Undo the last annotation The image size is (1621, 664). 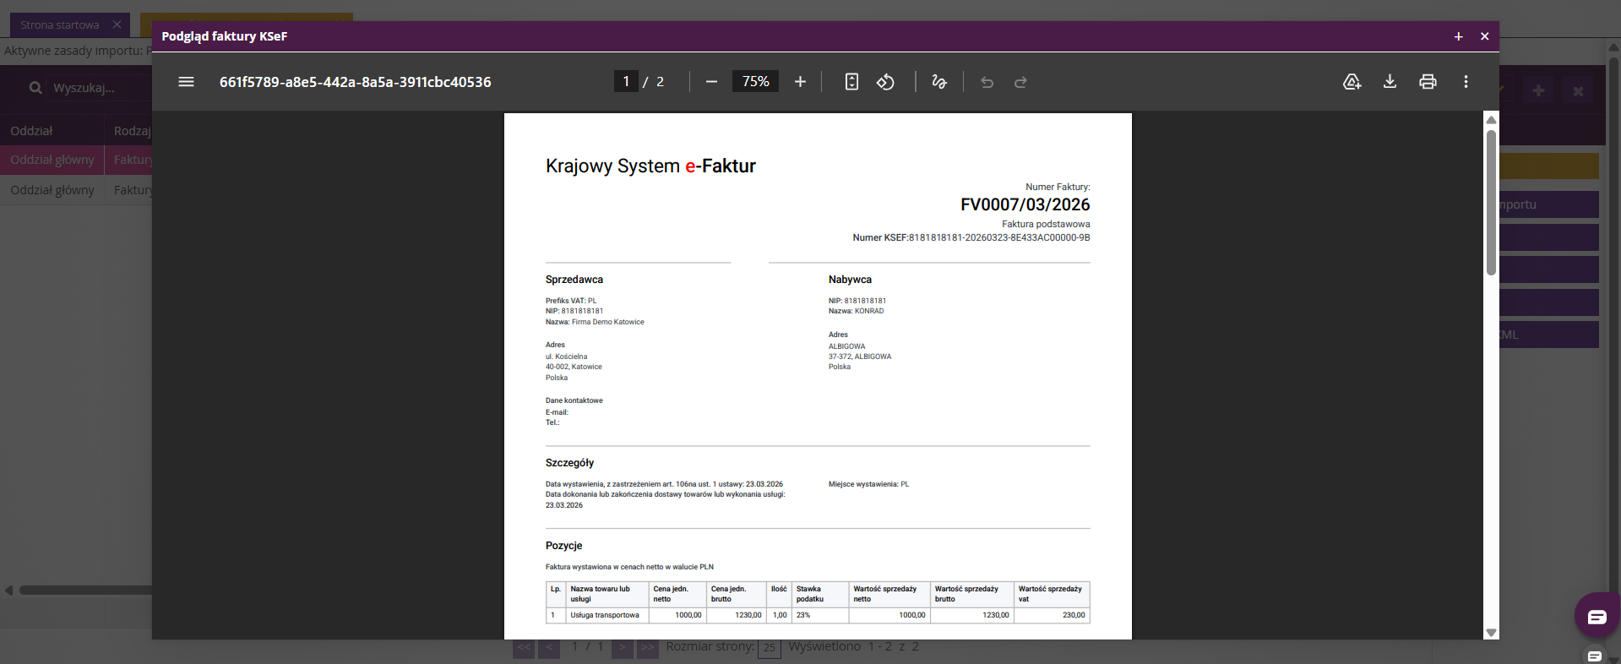987,82
